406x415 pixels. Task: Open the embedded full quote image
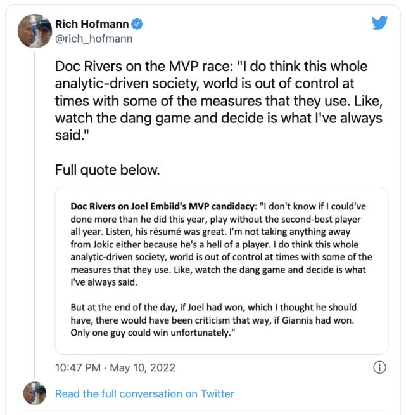click(x=221, y=270)
